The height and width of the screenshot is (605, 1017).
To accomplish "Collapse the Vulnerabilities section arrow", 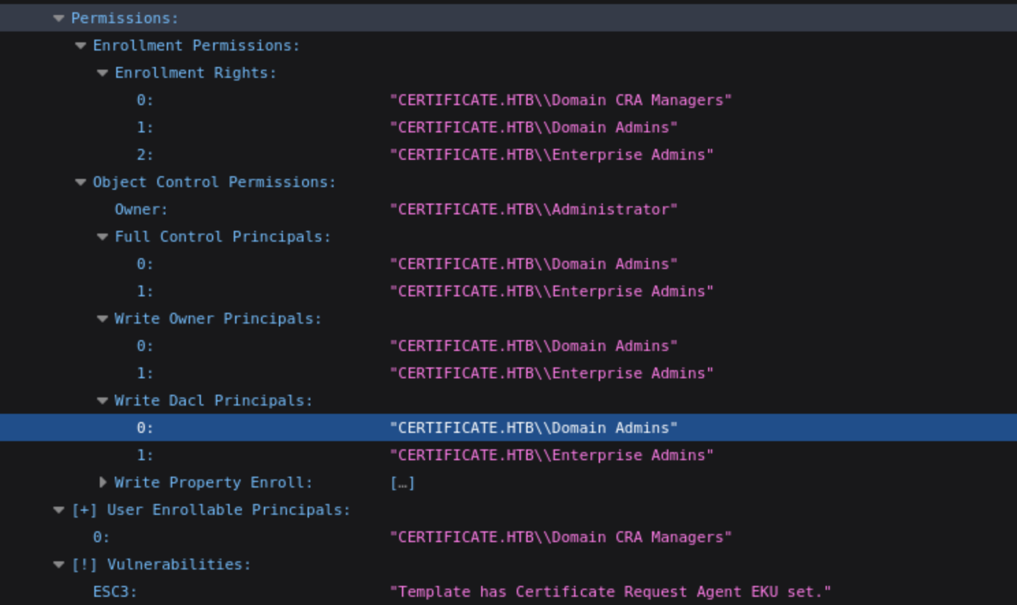I will [59, 565].
